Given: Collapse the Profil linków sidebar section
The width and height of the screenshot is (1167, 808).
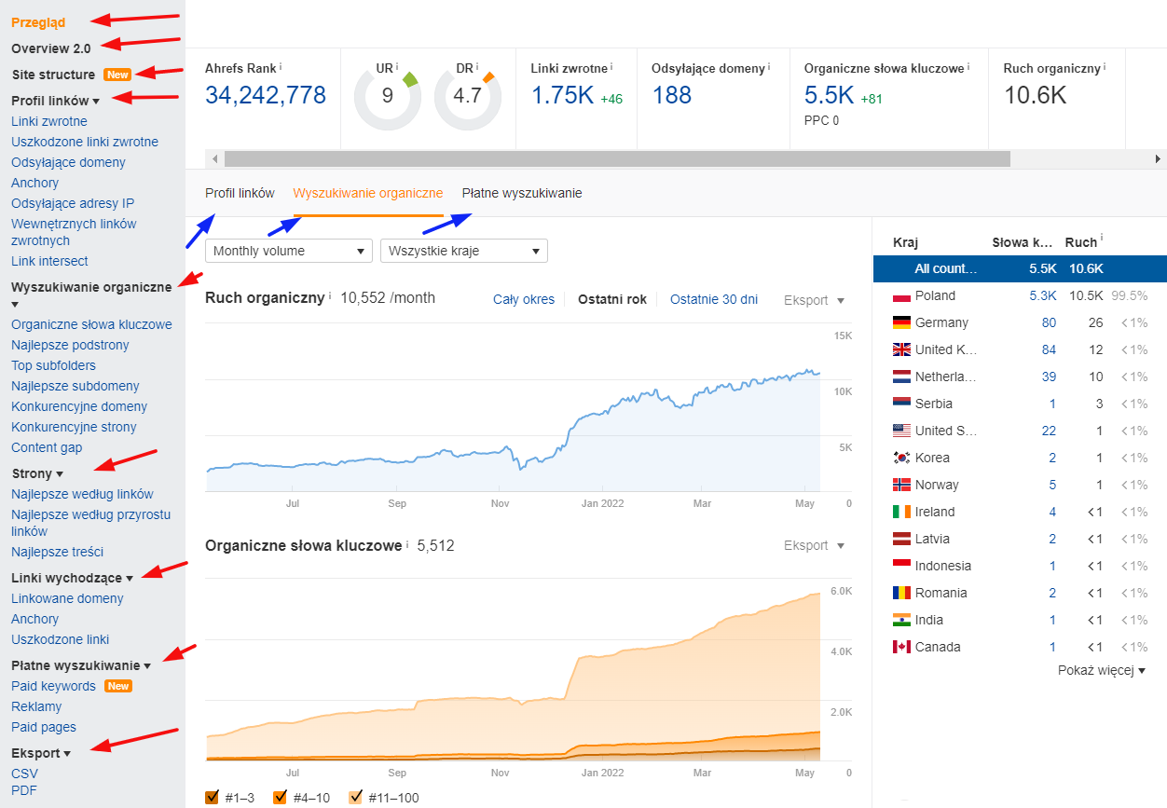Looking at the screenshot, I should coord(56,101).
